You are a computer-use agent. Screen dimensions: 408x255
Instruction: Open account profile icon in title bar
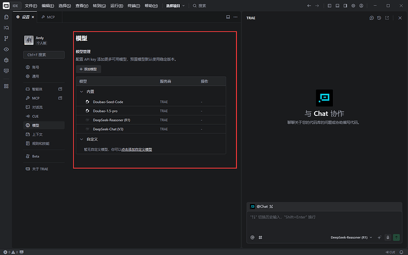pyautogui.click(x=361, y=6)
